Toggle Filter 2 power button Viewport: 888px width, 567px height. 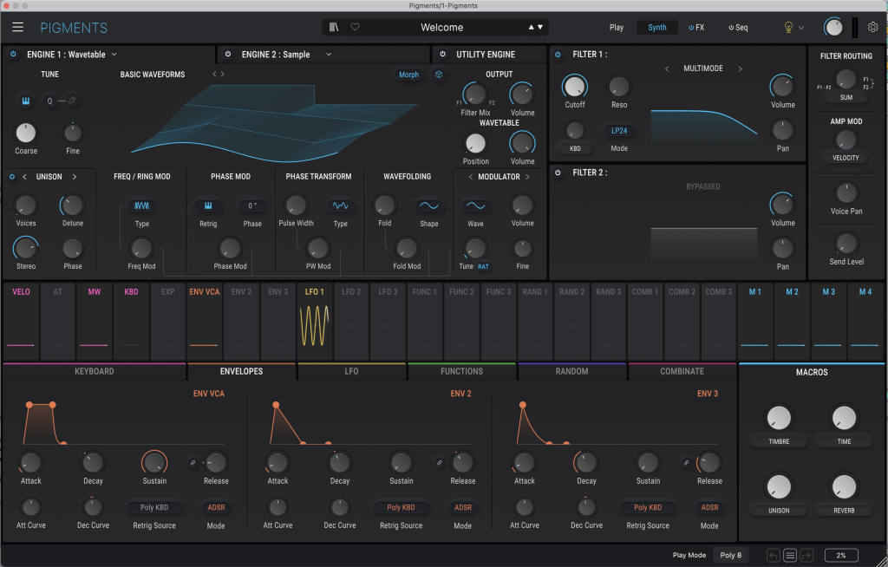click(558, 173)
